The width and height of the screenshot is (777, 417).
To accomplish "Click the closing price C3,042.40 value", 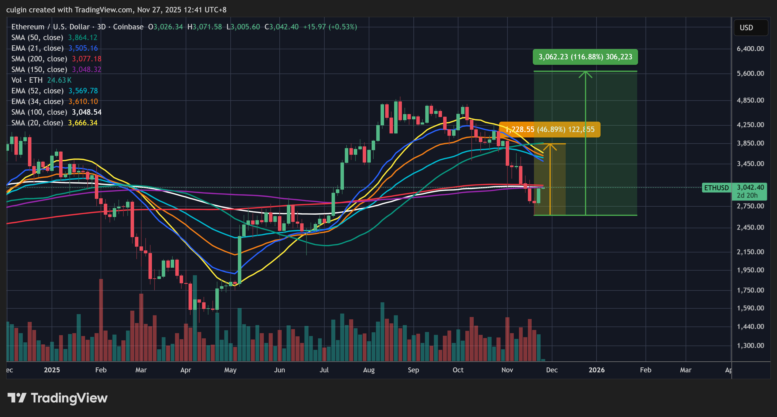I will point(281,27).
